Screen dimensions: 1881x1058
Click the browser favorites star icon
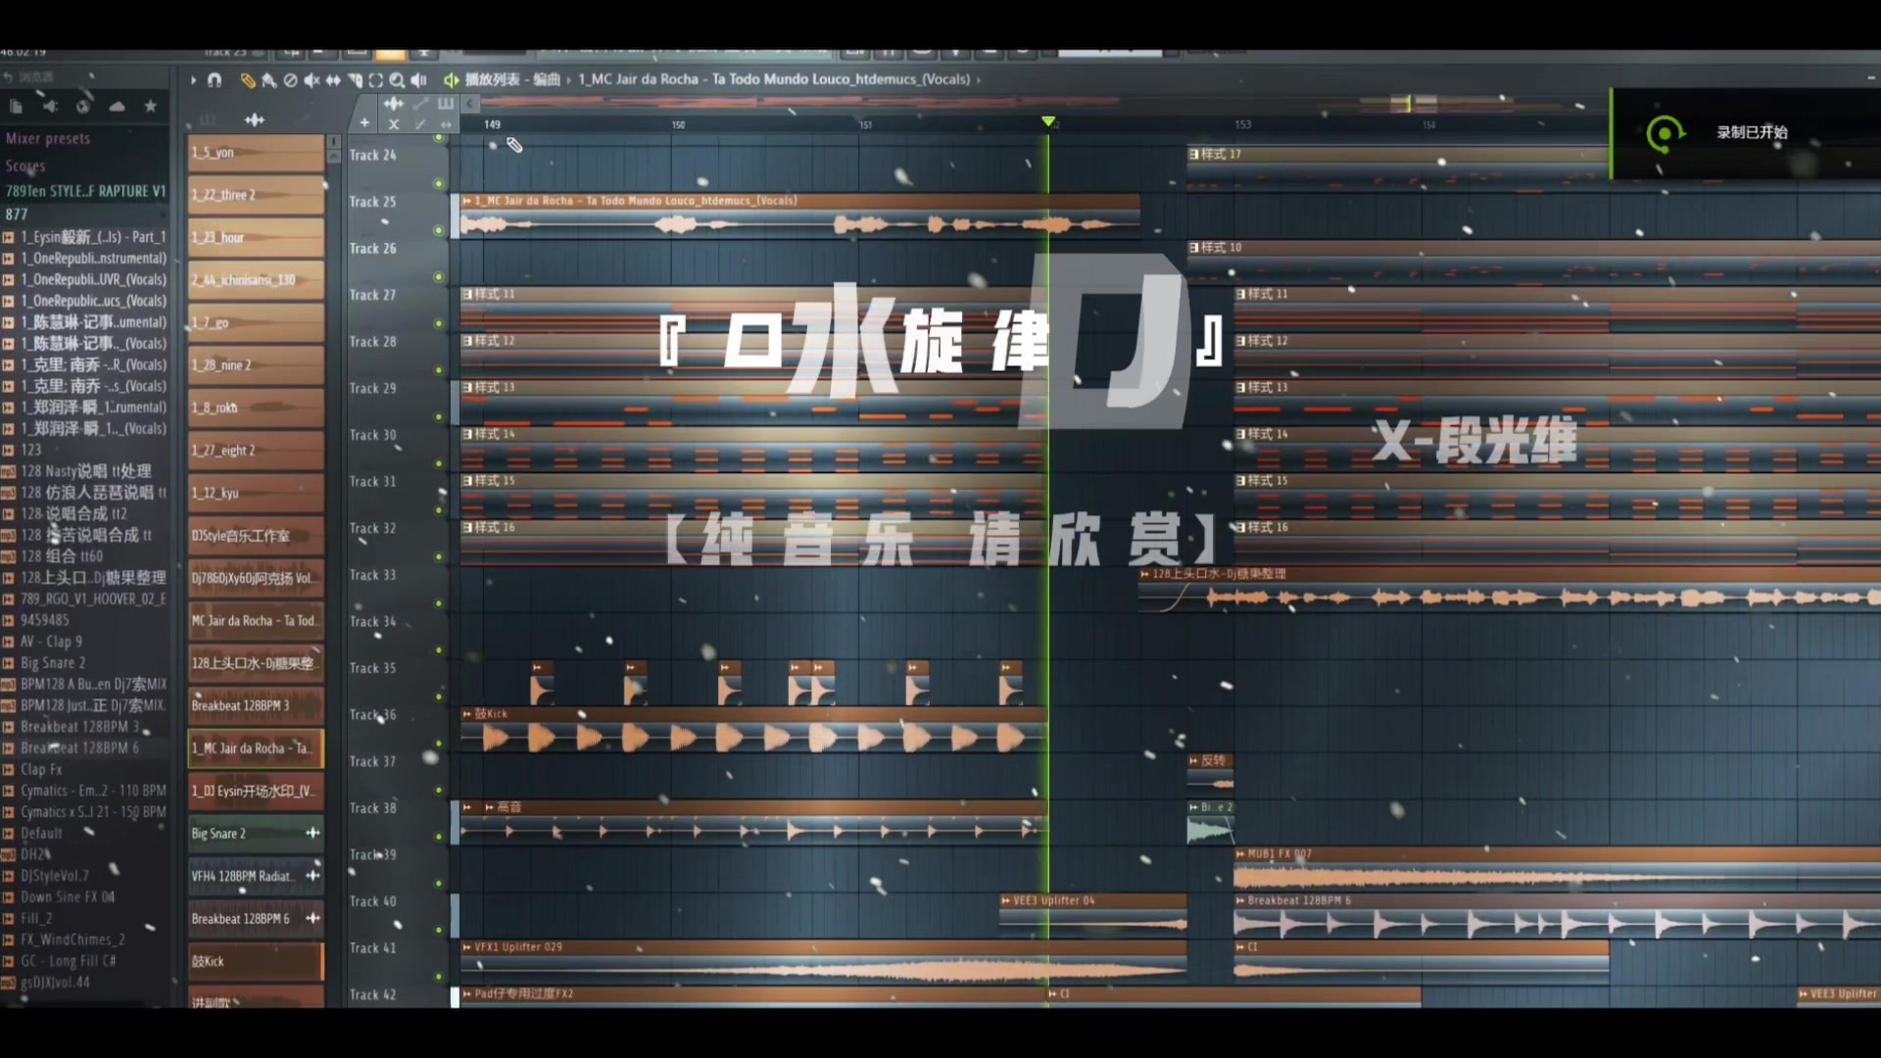[x=150, y=106]
